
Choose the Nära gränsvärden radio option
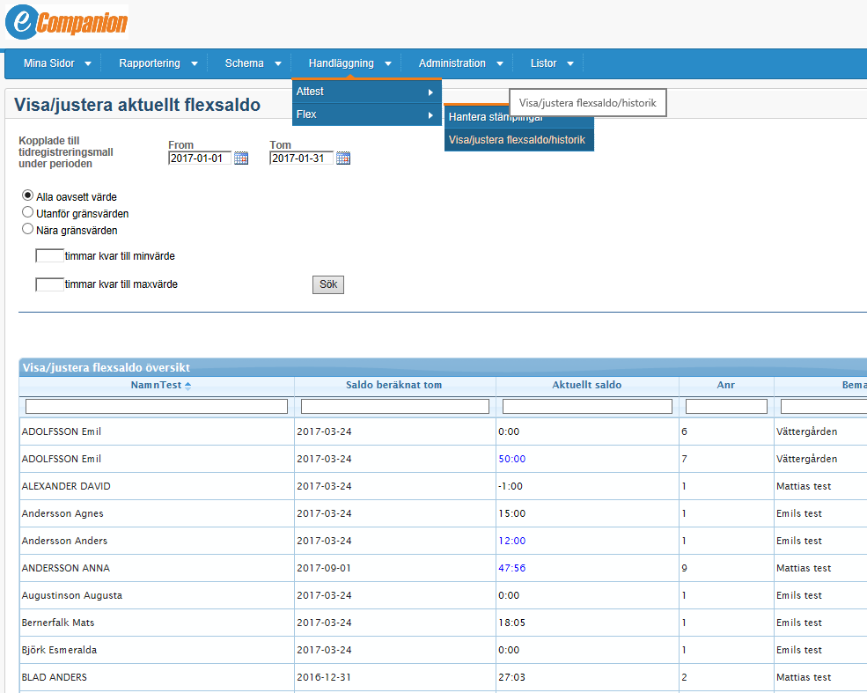[x=27, y=229]
